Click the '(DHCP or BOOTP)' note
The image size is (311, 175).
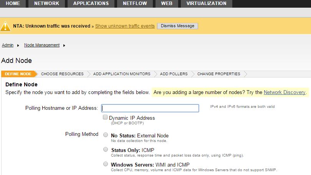(x=127, y=123)
